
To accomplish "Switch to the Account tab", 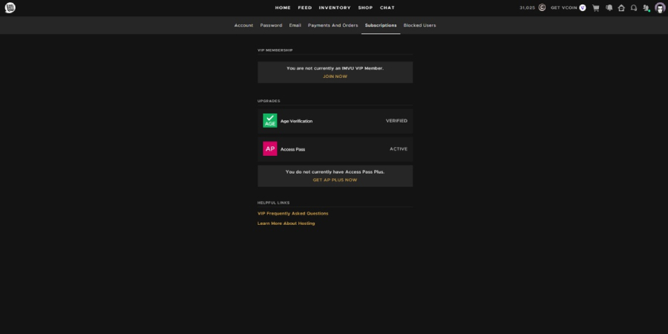I will tap(243, 25).
